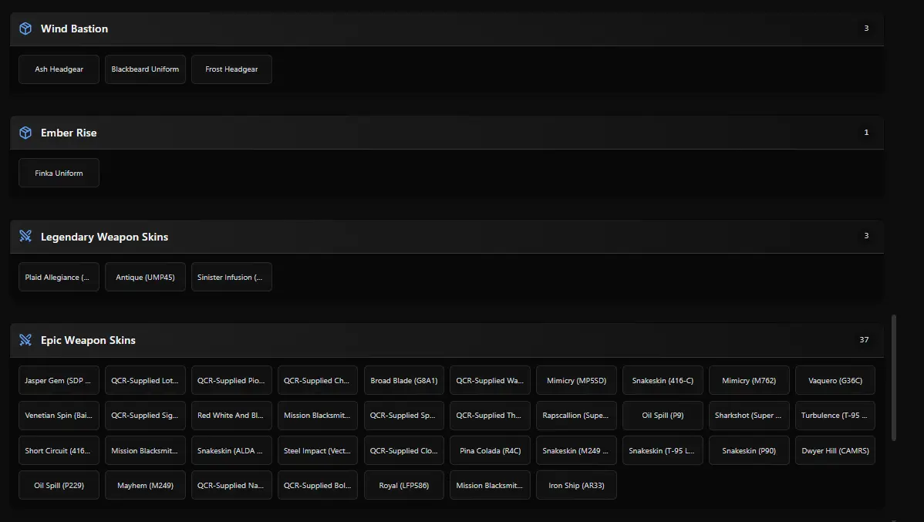Image resolution: width=924 pixels, height=522 pixels.
Task: Choose the Iron Ship (AR33) skin
Action: point(576,486)
